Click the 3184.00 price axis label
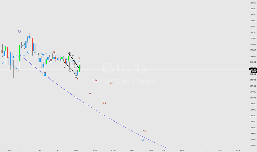Viewport: 257px width, 152px height. tap(253, 74)
